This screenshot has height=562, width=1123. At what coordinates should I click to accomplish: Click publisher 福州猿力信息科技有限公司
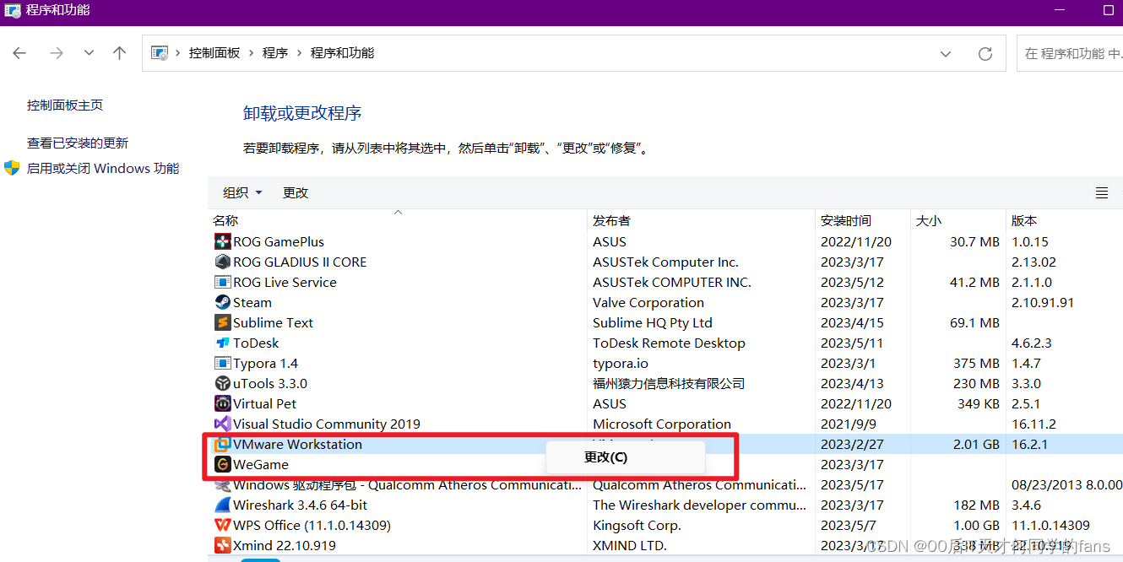669,383
